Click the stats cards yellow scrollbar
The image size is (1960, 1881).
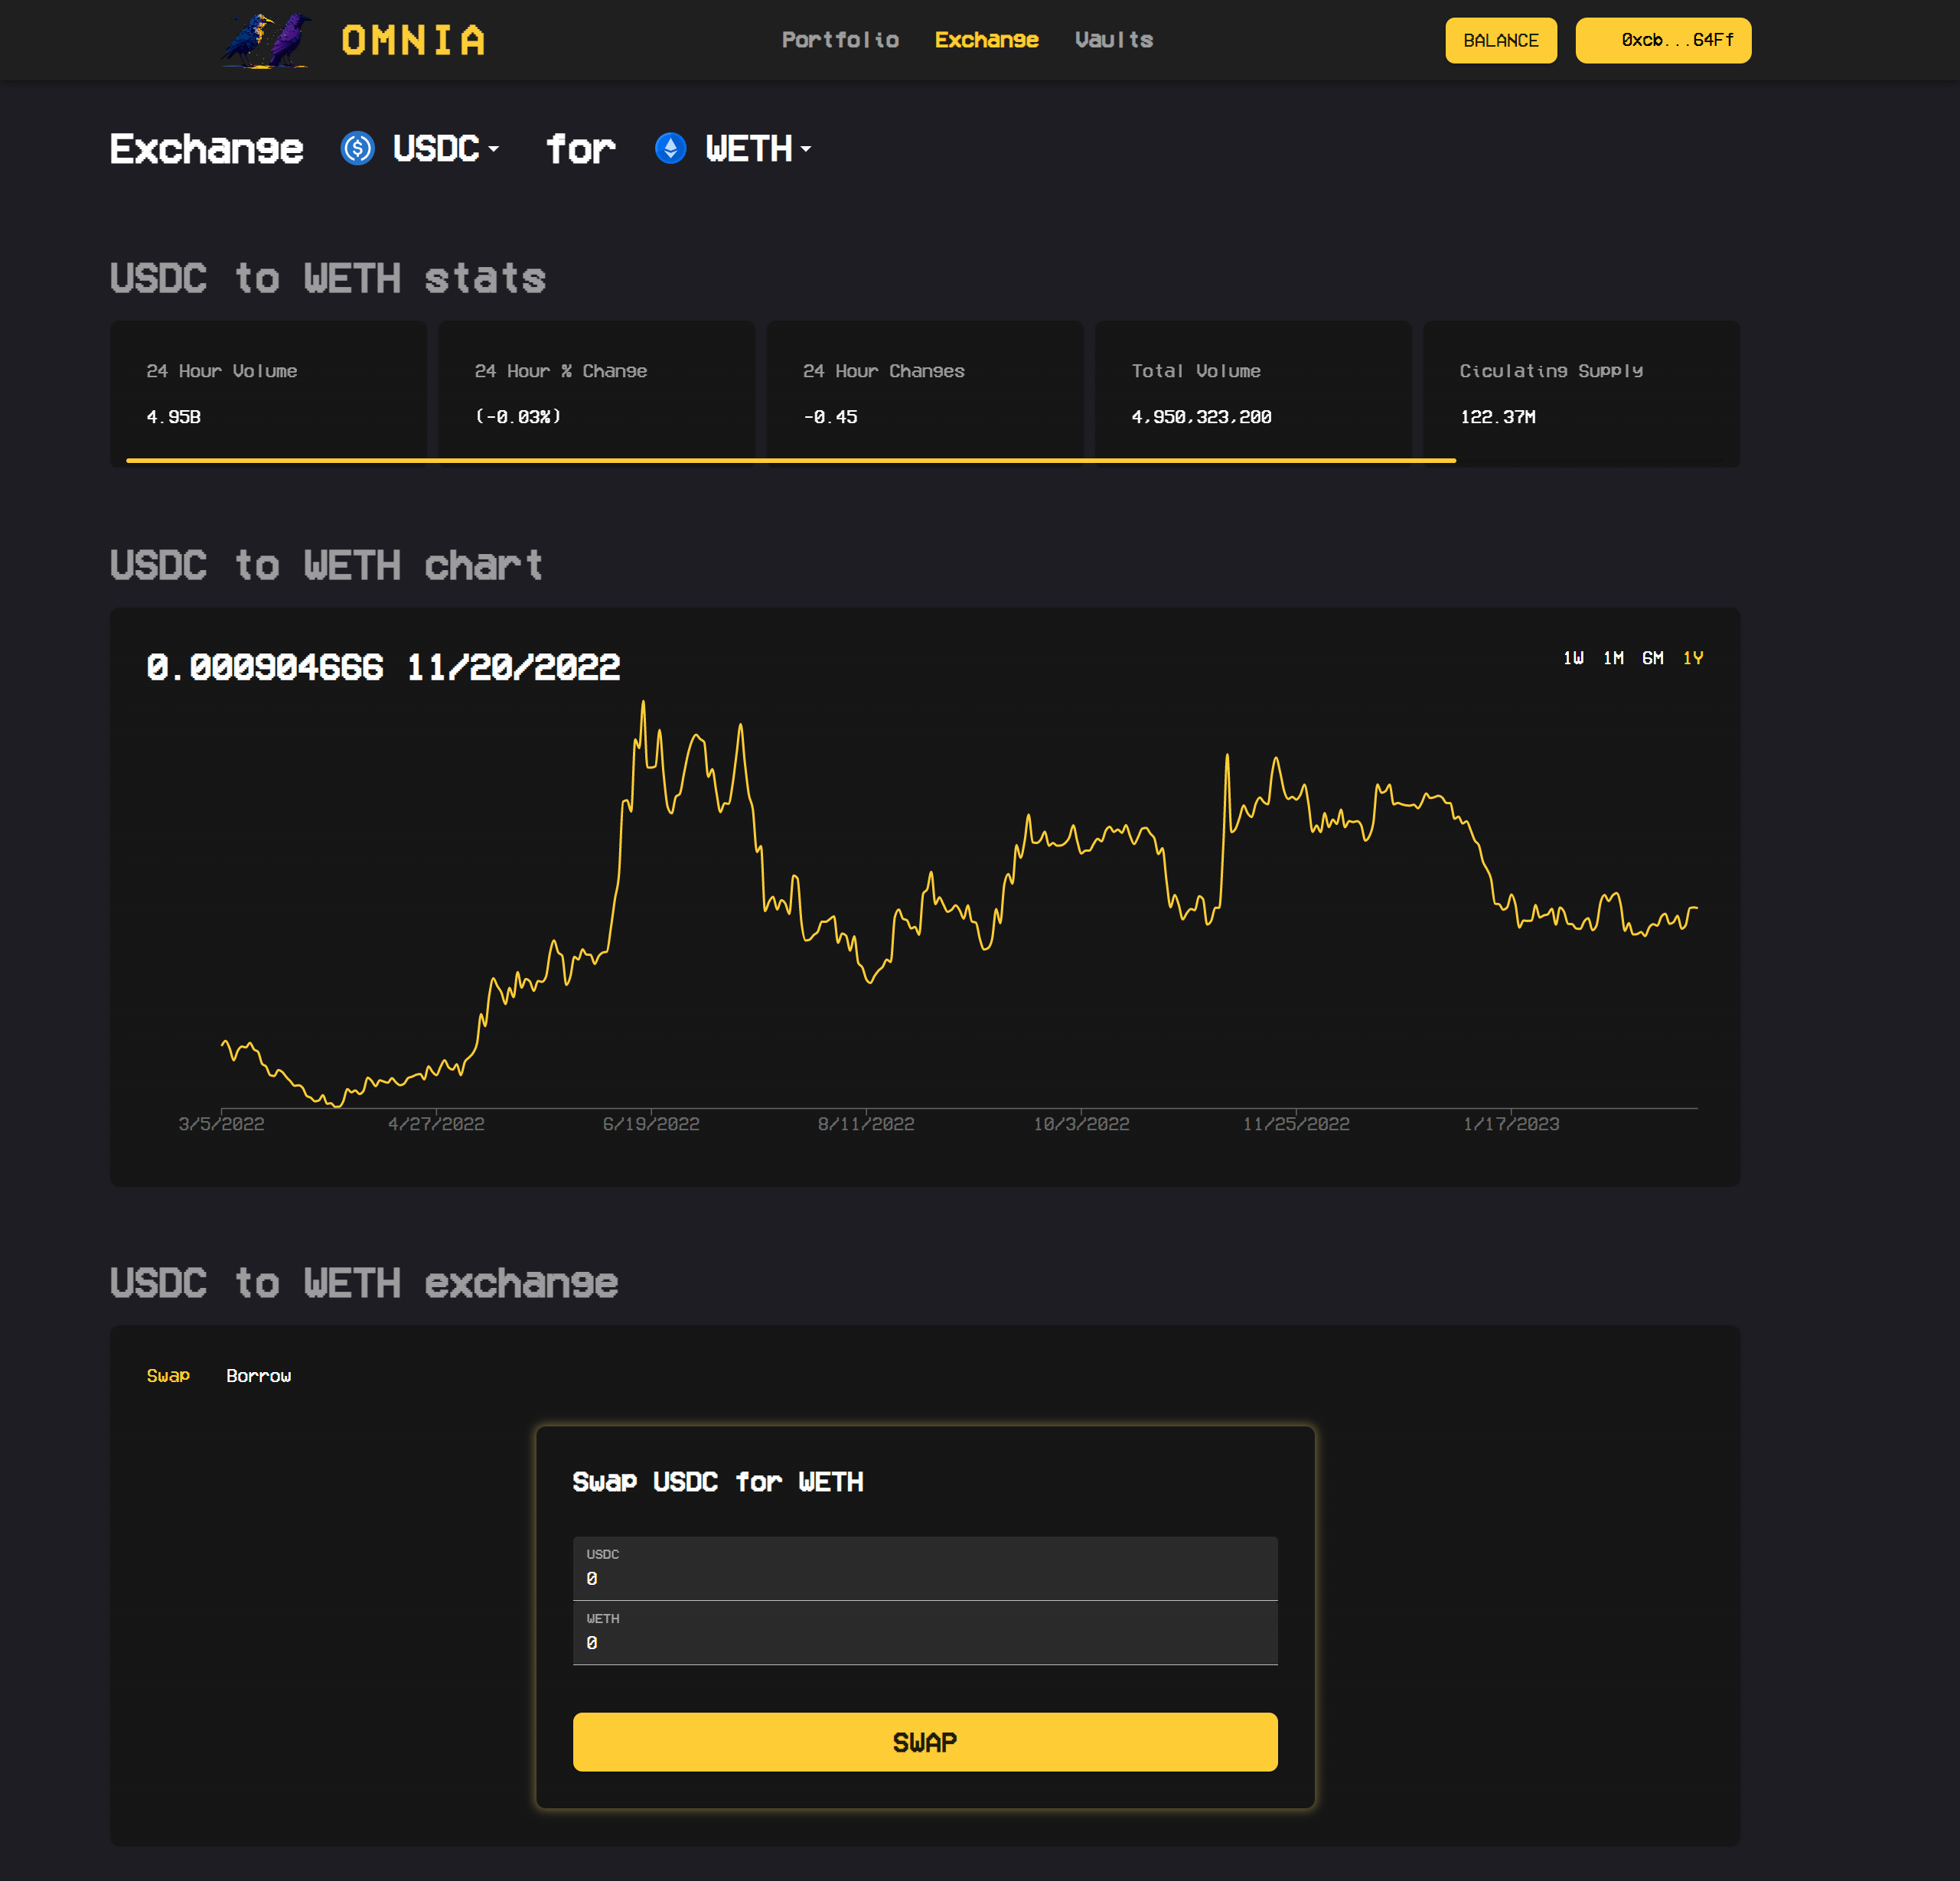tap(790, 460)
